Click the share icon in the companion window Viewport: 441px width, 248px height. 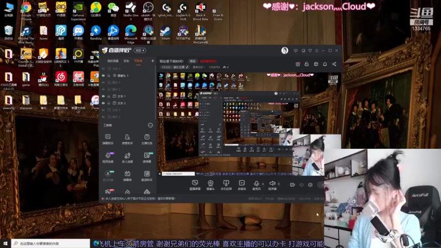(334, 64)
